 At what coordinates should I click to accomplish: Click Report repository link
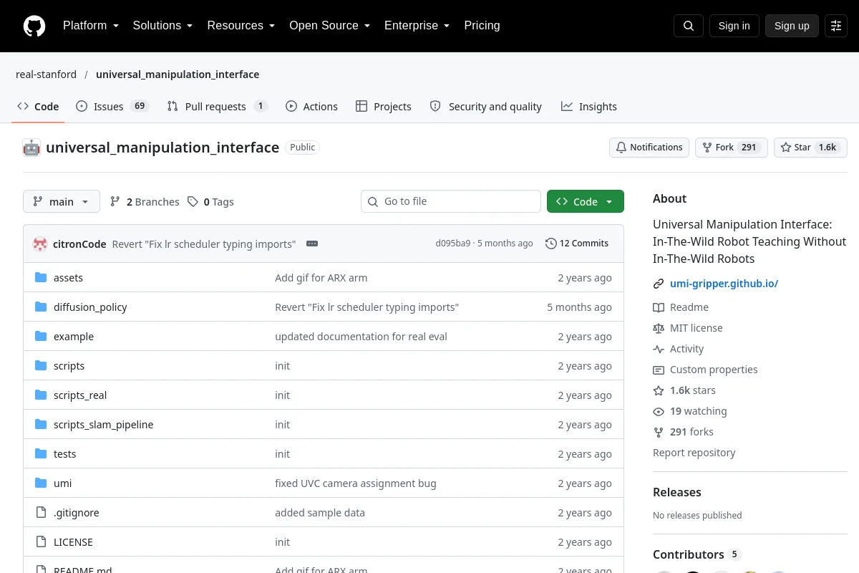694,453
